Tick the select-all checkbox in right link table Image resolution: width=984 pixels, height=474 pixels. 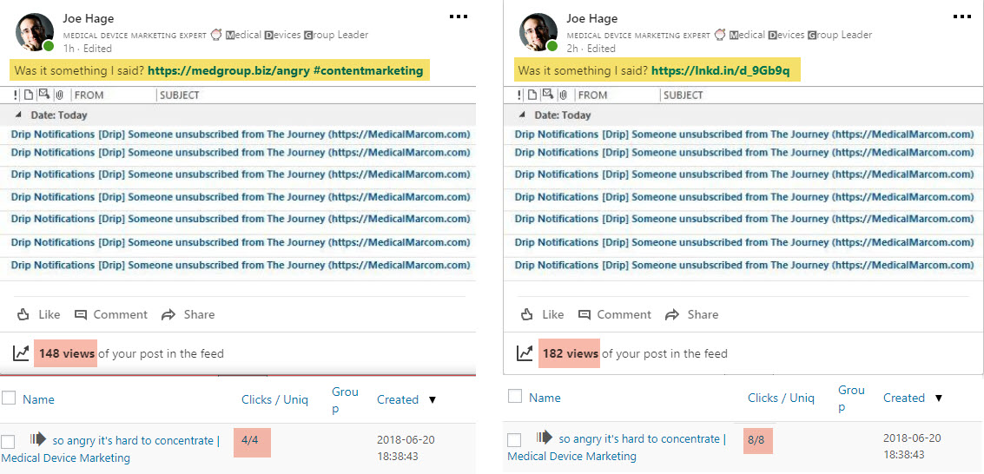point(515,396)
